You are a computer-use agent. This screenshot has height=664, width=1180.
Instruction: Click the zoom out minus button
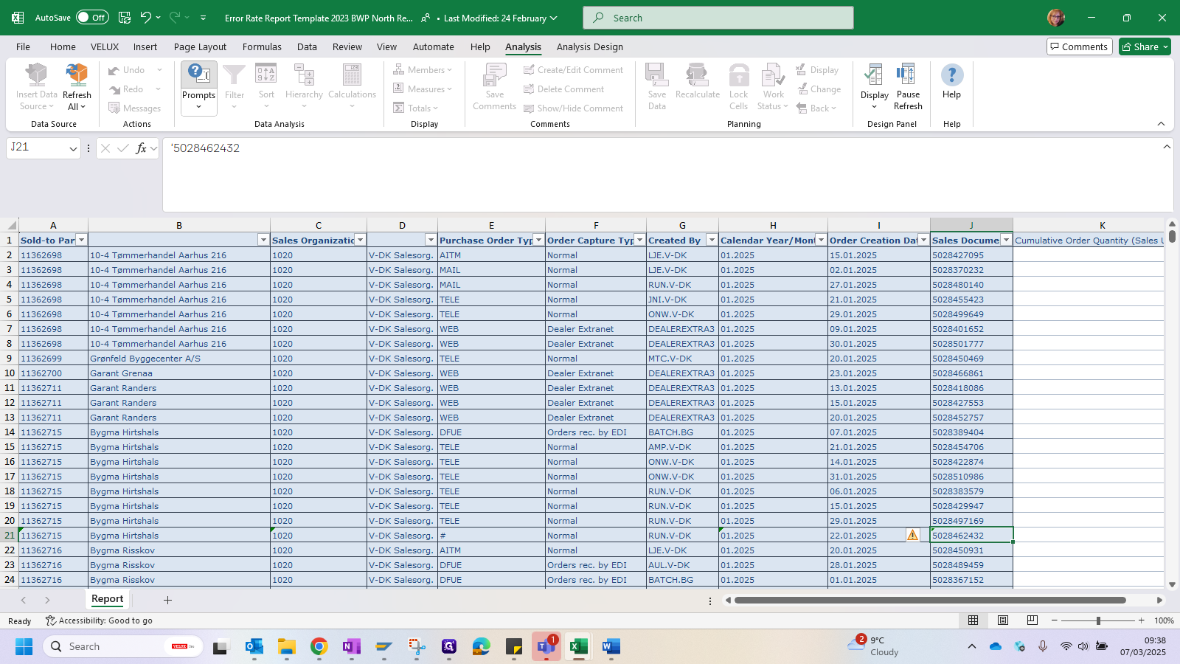click(x=1054, y=620)
